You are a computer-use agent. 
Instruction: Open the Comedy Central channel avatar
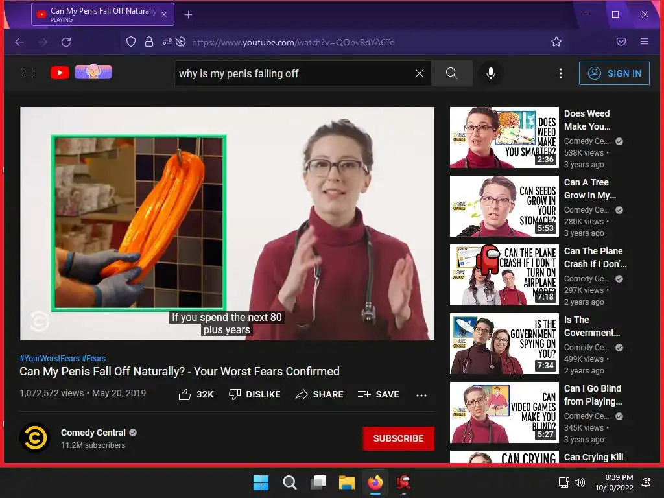click(x=35, y=438)
